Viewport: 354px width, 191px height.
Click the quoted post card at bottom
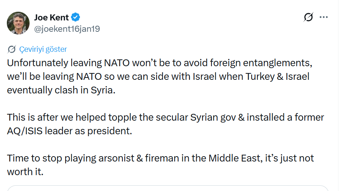168,188
